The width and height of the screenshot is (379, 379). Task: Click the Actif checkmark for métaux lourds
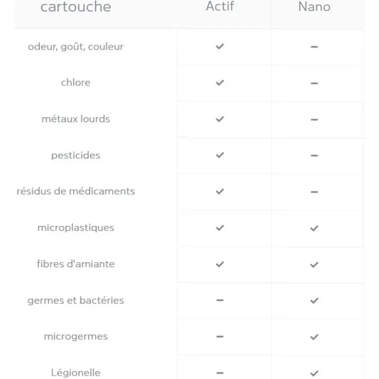pos(220,119)
